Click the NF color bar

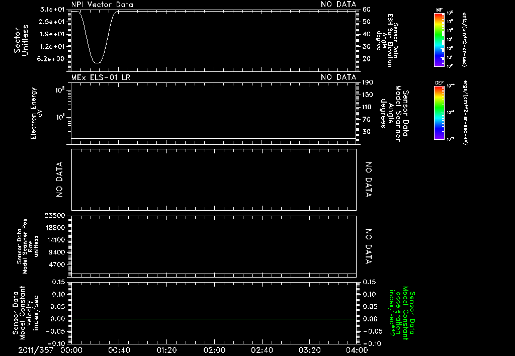coord(439,40)
